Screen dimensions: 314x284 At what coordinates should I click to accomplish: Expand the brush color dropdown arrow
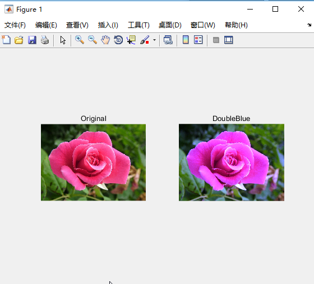(154, 40)
